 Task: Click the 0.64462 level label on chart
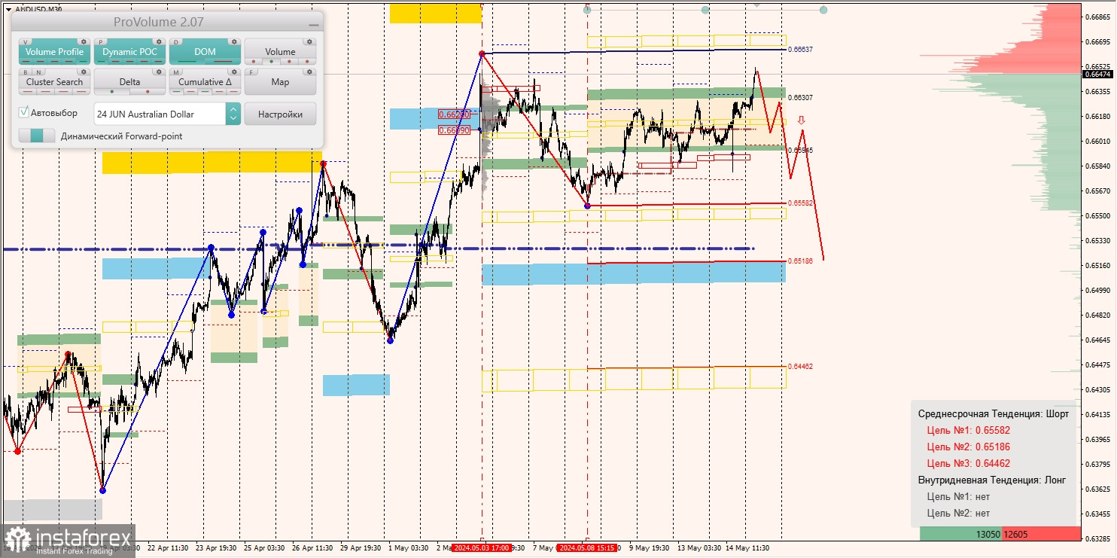click(x=800, y=366)
